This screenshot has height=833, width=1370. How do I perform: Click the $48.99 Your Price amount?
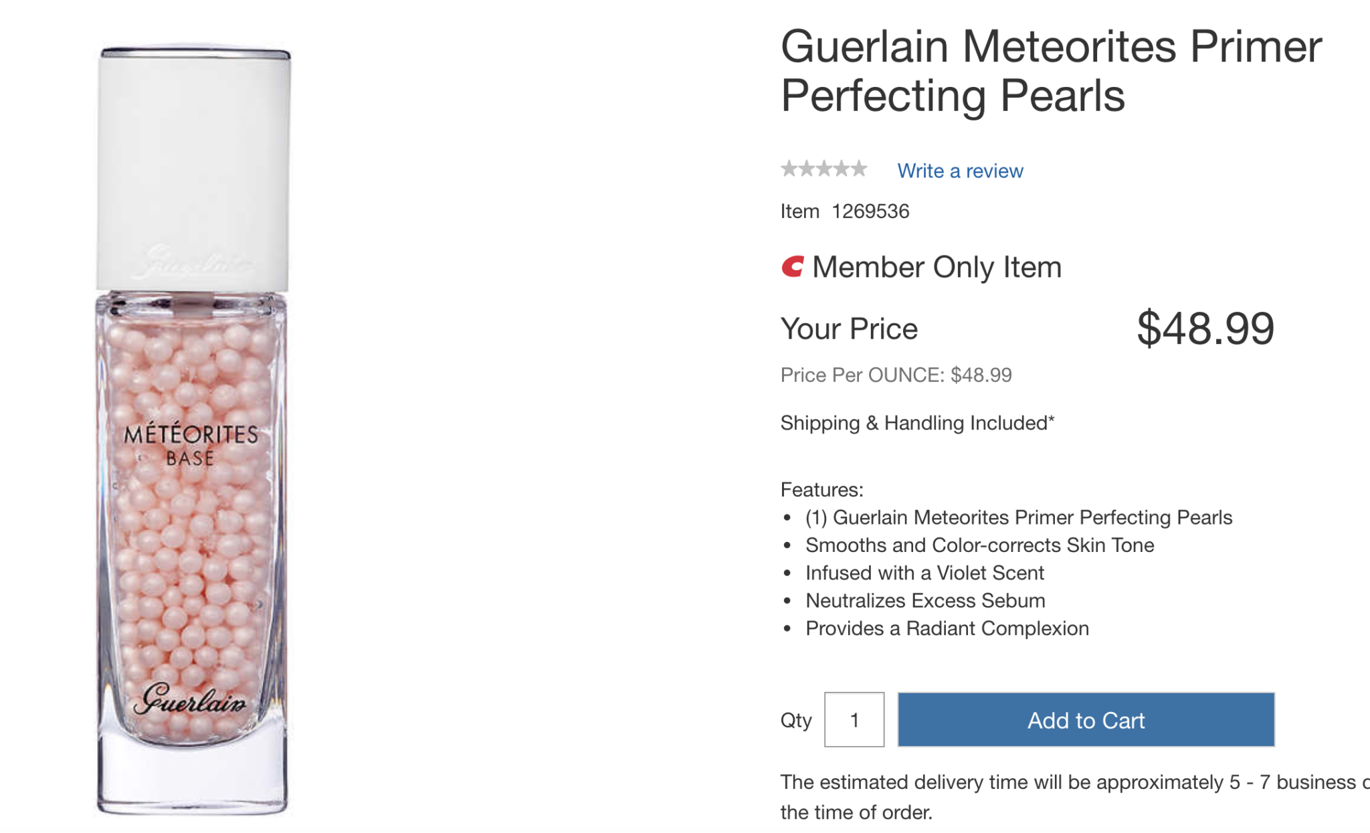1205,329
